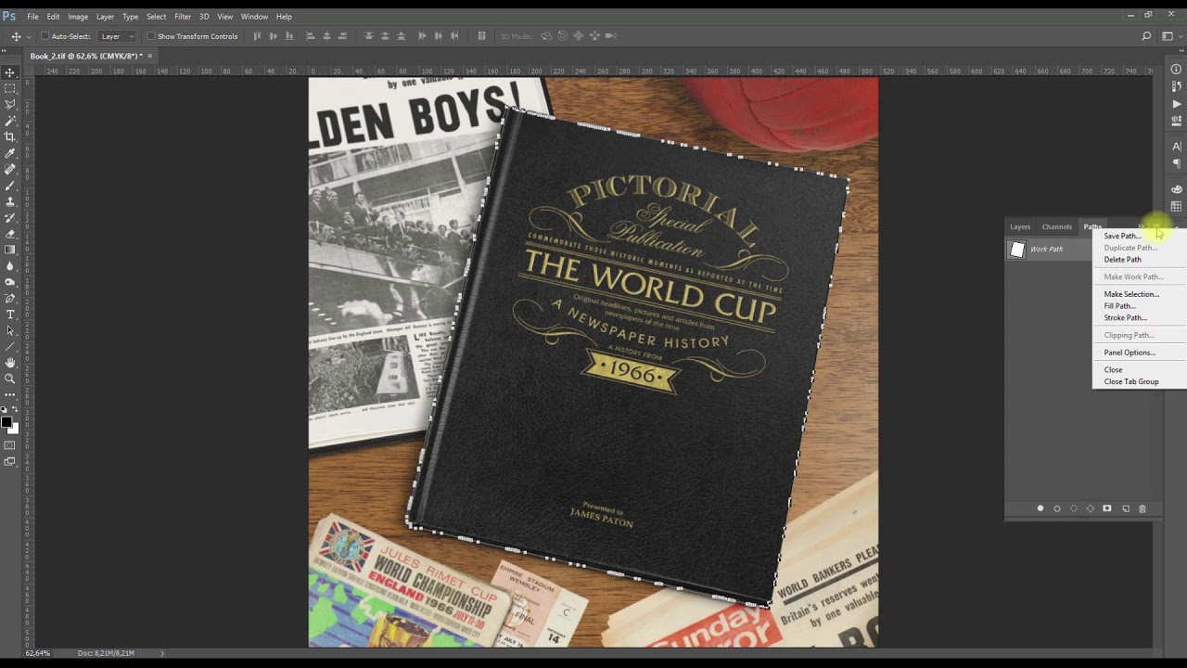This screenshot has width=1187, height=668.
Task: Open the Image menu
Action: point(78,17)
